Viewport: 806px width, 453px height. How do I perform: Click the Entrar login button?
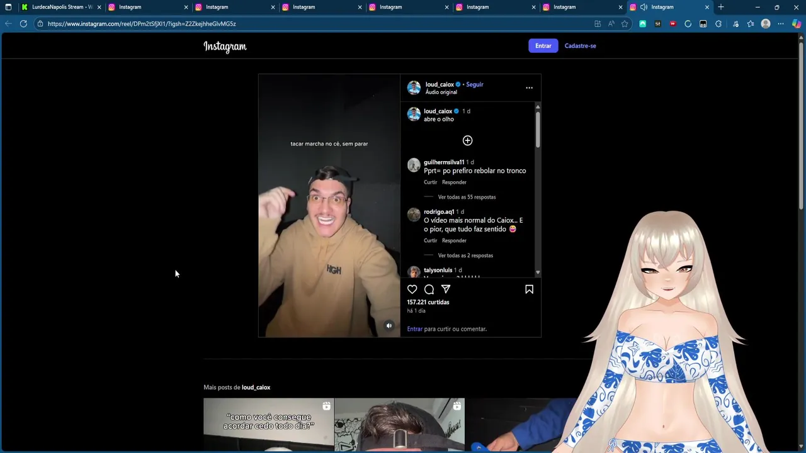543,46
